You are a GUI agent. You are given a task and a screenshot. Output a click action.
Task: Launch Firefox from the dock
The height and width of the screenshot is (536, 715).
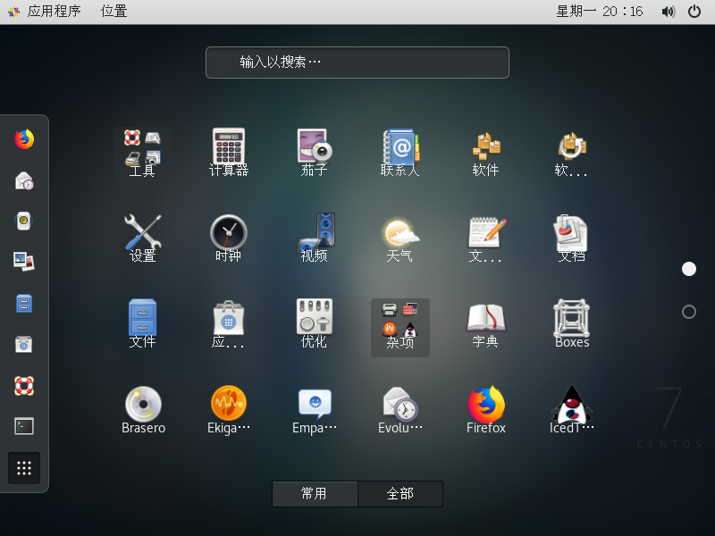click(x=24, y=139)
